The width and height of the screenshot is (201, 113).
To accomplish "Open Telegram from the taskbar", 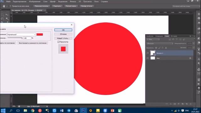I will [69, 110].
